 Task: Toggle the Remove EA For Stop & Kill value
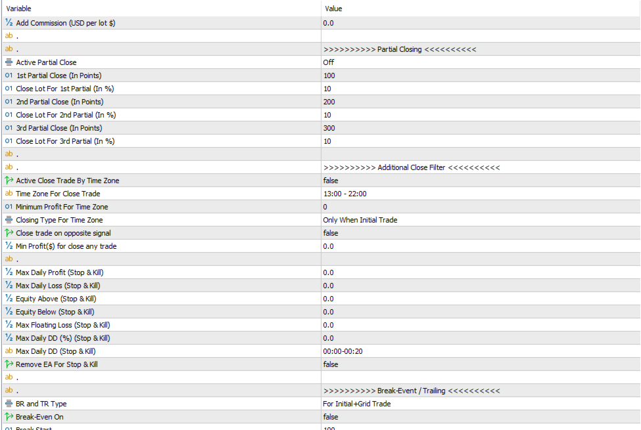tap(331, 364)
